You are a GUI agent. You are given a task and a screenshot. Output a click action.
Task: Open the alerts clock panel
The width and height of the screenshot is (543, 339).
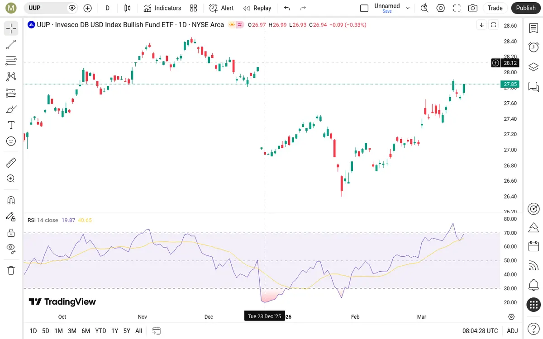click(x=533, y=47)
